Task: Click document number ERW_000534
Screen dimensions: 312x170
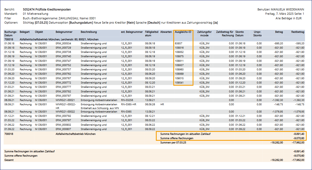Action: point(63,44)
